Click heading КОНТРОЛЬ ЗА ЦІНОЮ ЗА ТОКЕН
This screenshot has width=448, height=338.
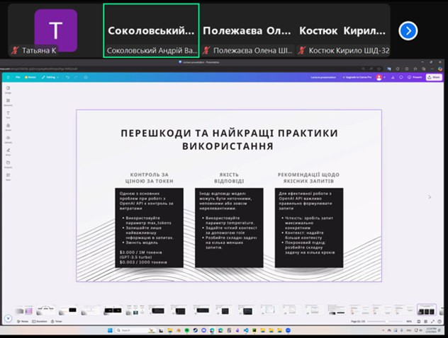[149, 177]
